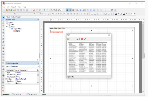Collapse the ReportTitle1 tree node
Image resolution: width=148 pixels, height=97 pixels.
click(x=9, y=29)
